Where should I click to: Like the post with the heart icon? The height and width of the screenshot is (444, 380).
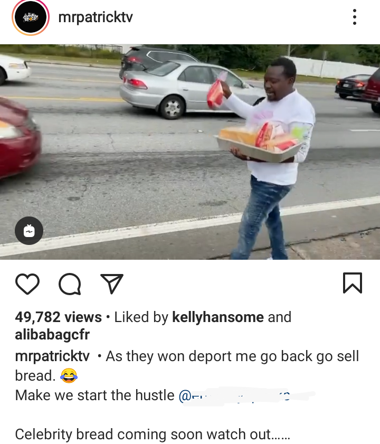27,284
